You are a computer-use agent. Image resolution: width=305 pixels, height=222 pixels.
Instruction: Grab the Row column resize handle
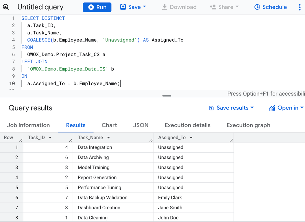[21, 140]
